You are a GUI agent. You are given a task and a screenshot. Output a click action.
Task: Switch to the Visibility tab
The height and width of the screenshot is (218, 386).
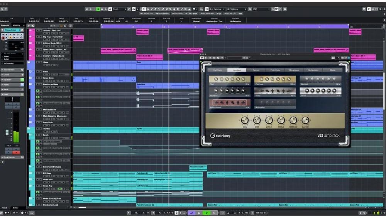pos(17,25)
